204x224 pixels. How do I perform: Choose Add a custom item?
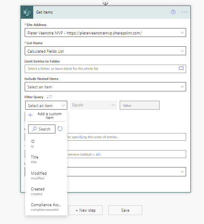pyautogui.click(x=46, y=116)
